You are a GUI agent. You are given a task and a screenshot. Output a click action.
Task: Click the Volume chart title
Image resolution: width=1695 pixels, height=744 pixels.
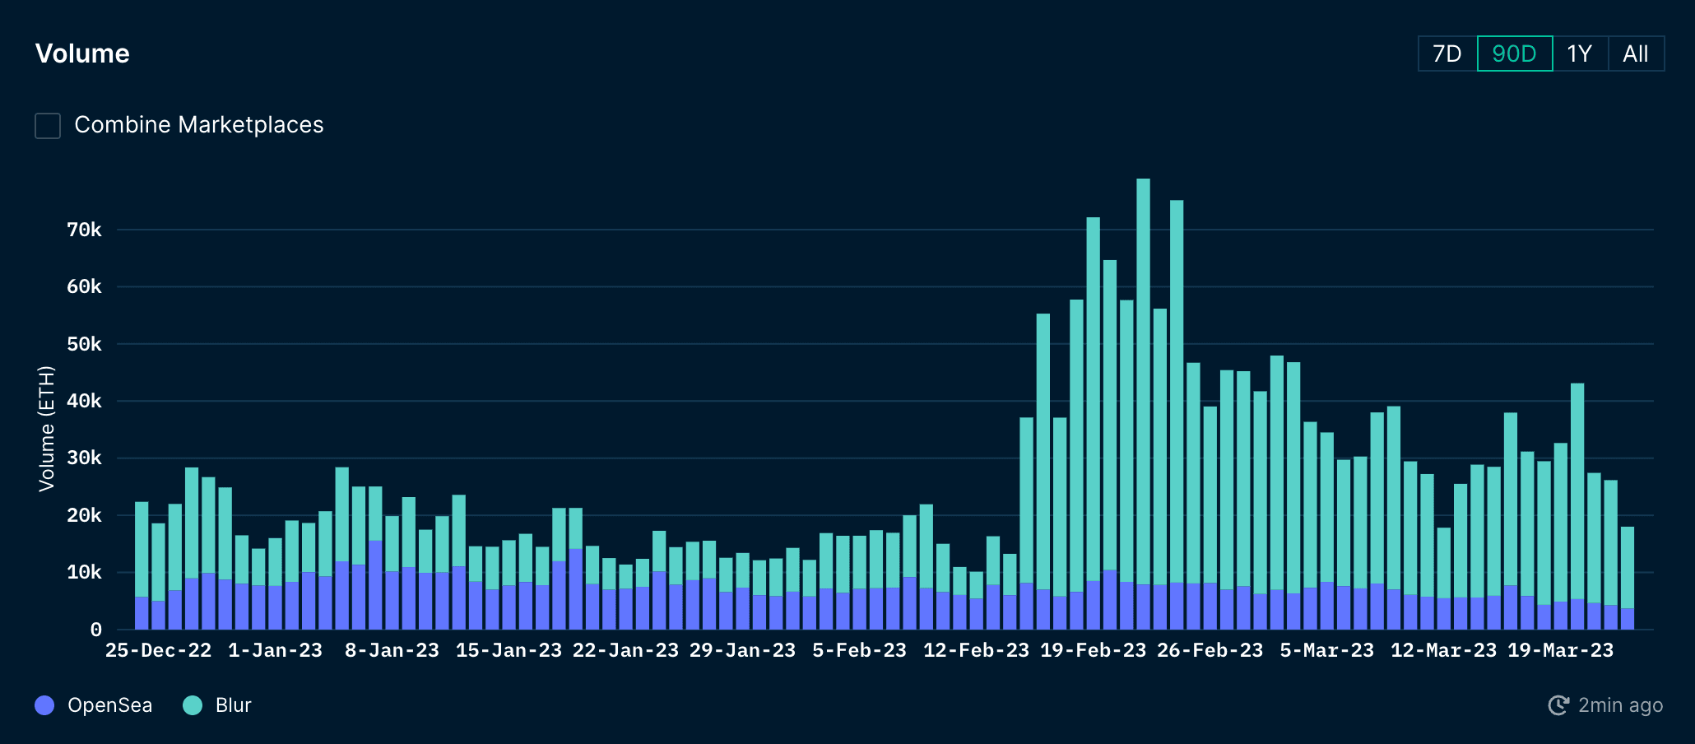point(82,53)
